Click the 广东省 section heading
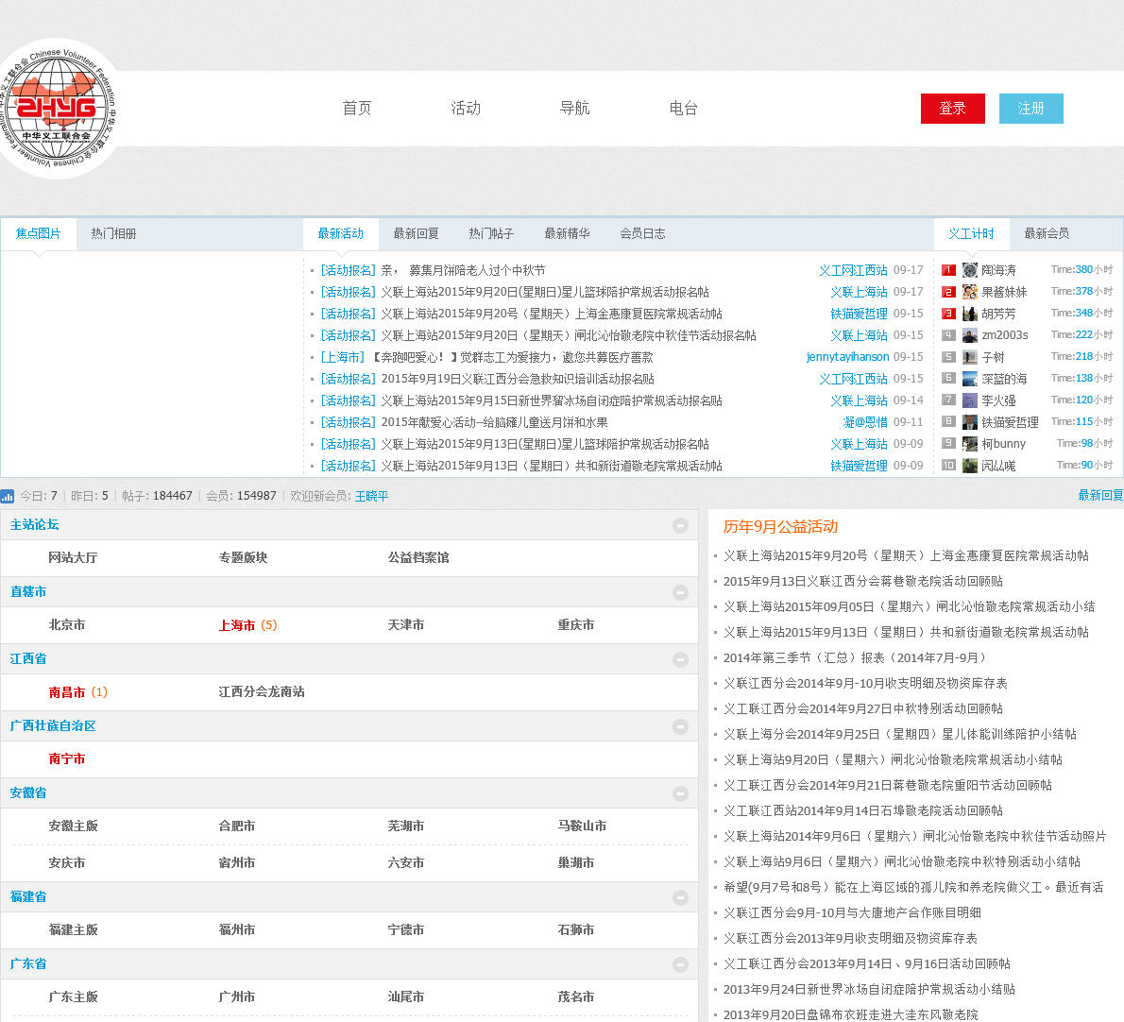 click(x=28, y=964)
